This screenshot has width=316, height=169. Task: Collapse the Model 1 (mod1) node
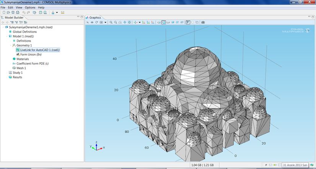(7, 36)
